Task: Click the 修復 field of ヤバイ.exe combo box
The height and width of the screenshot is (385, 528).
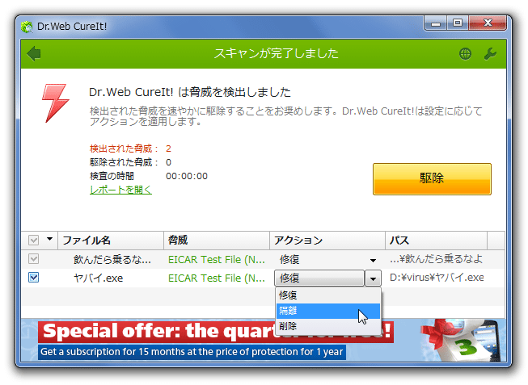Action: (319, 278)
